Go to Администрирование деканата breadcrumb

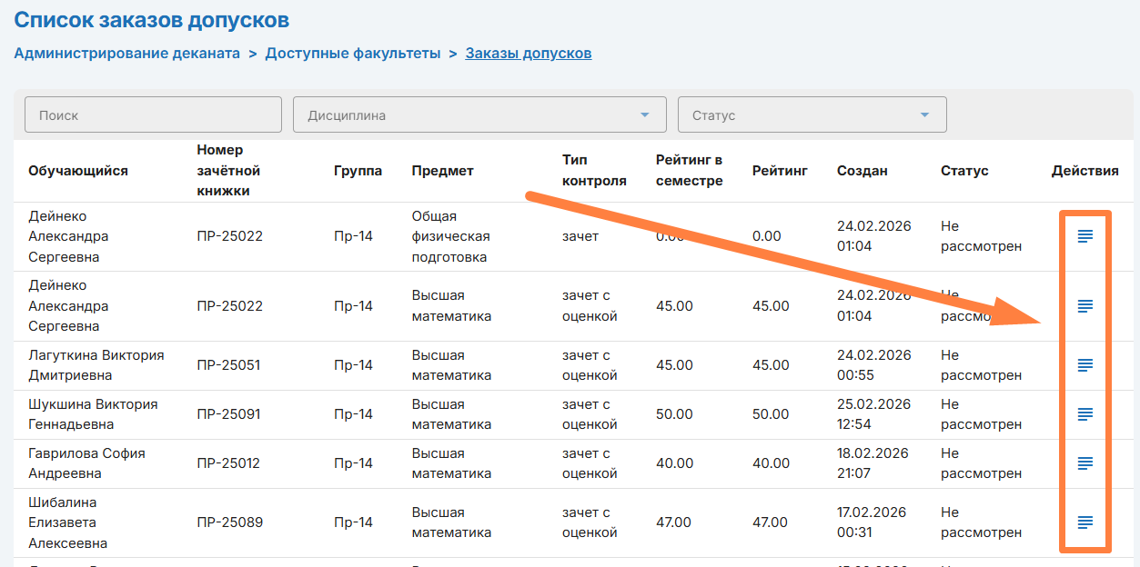coord(126,54)
